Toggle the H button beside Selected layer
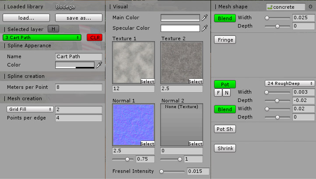 coord(53,29)
